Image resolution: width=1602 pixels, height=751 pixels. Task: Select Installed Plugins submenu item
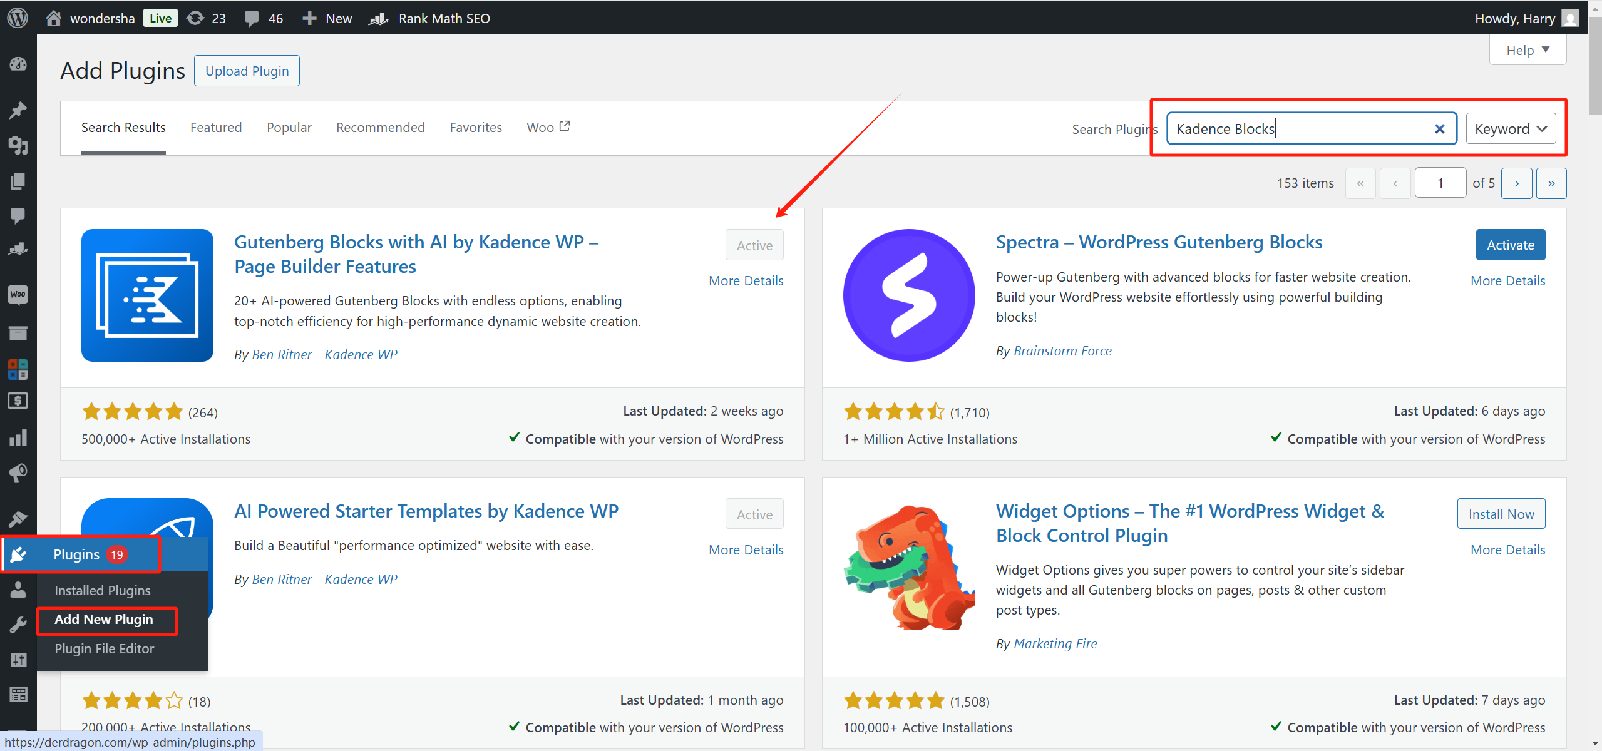tap(103, 590)
